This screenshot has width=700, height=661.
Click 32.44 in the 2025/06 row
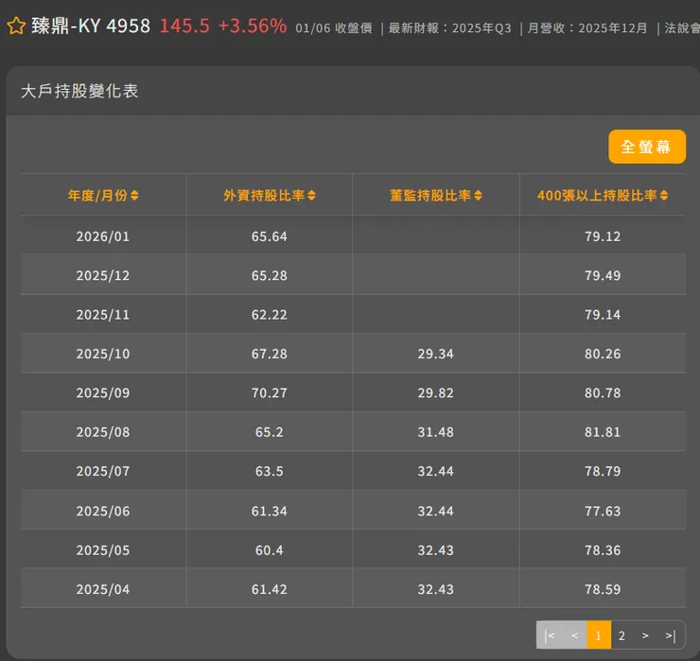(x=436, y=511)
